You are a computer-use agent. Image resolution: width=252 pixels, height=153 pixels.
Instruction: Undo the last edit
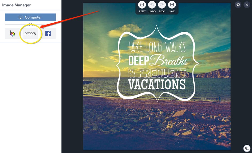click(x=152, y=5)
